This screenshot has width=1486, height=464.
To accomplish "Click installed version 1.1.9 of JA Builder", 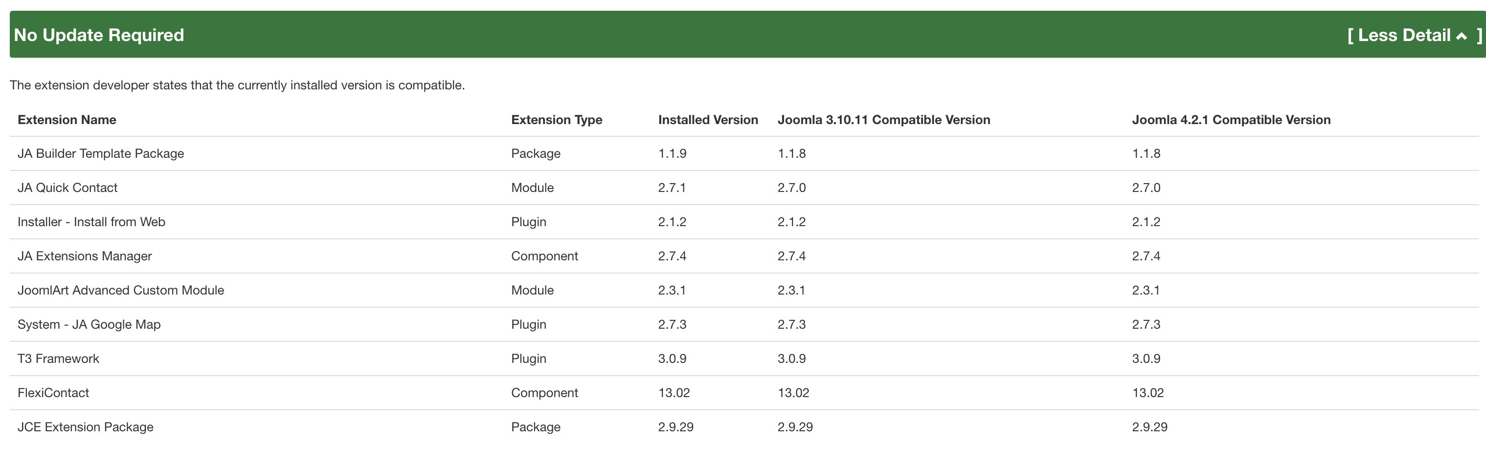I will tap(672, 154).
